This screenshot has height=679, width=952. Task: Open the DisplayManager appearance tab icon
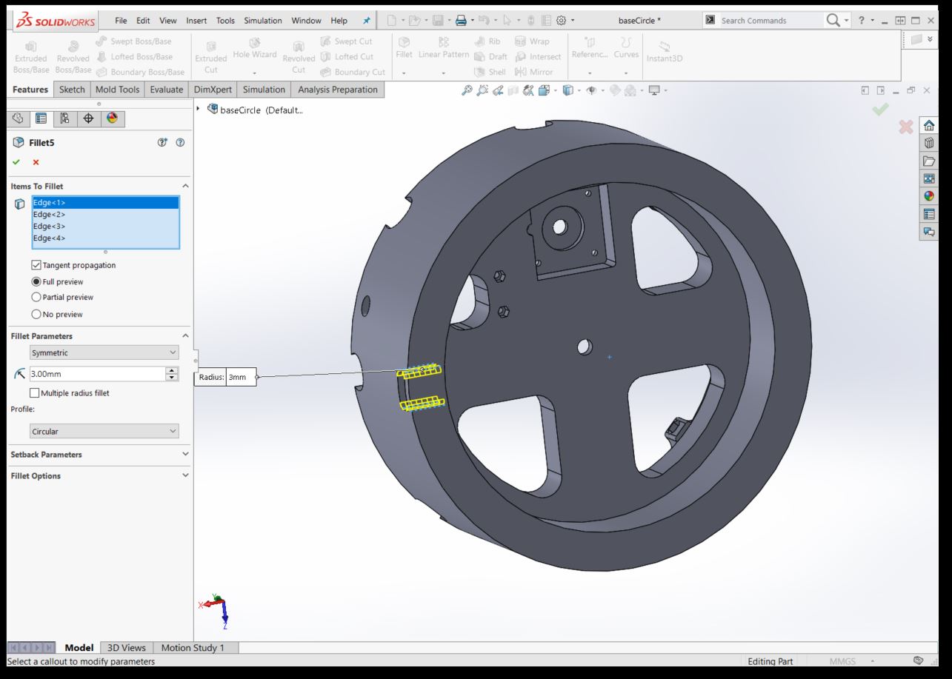(112, 118)
